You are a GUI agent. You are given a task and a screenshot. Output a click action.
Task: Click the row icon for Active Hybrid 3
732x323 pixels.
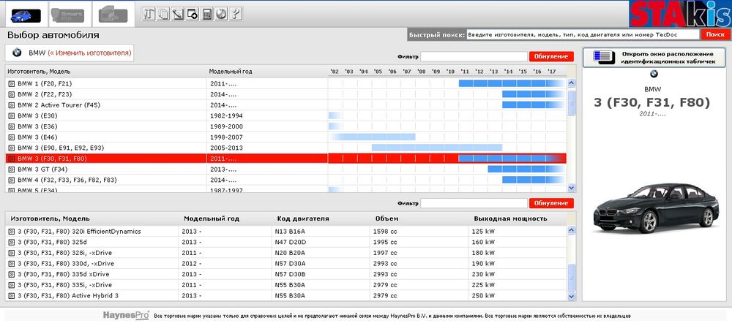click(12, 295)
